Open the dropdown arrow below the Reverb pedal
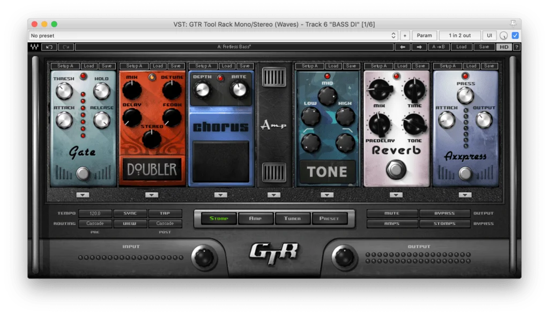The height and width of the screenshot is (315, 549). (396, 195)
